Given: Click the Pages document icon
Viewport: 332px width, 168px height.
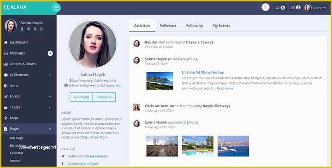Looking at the screenshot, I should [x=6, y=129].
